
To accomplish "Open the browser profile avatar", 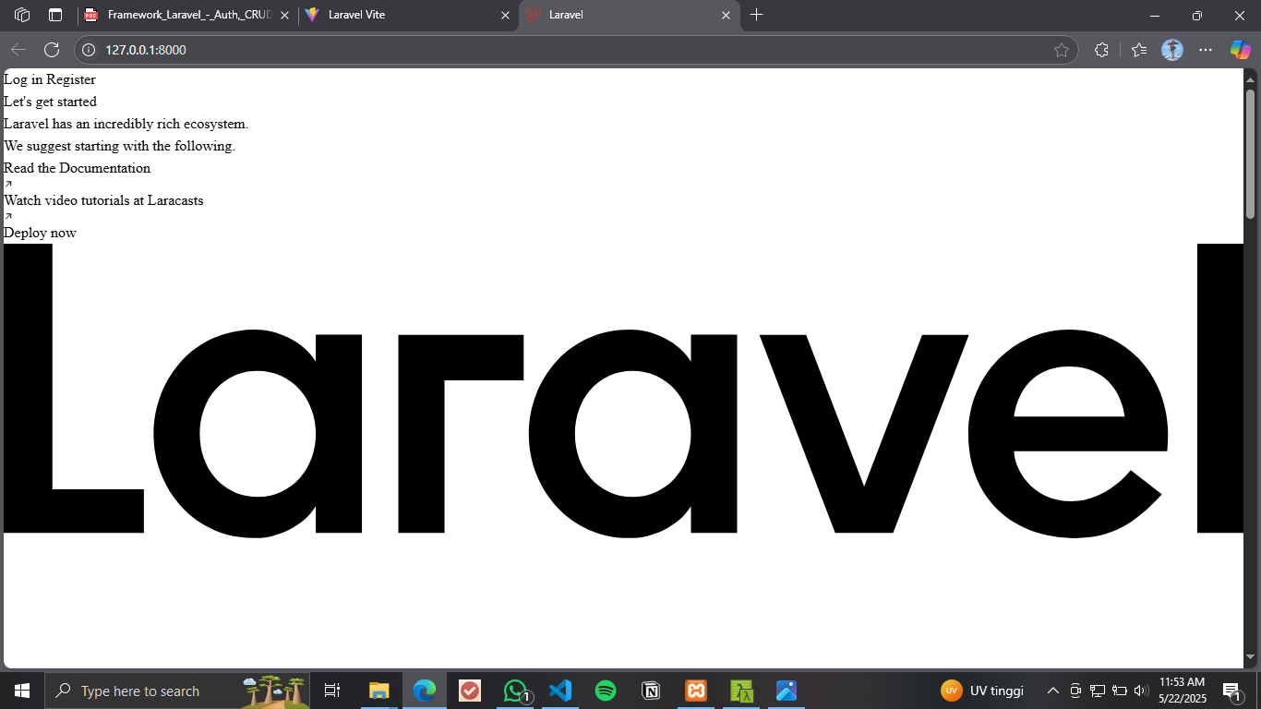I will pyautogui.click(x=1172, y=50).
